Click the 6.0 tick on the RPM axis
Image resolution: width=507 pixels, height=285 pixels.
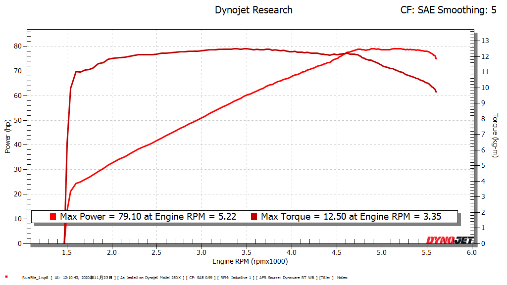tap(471, 252)
